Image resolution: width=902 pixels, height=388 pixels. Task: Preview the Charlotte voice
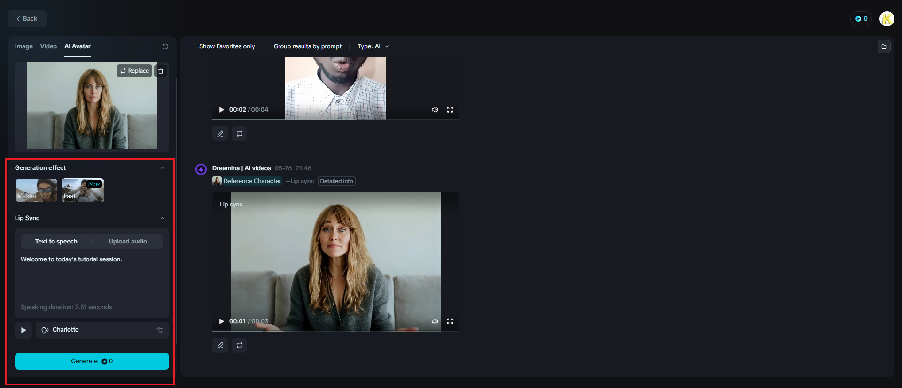tap(23, 330)
